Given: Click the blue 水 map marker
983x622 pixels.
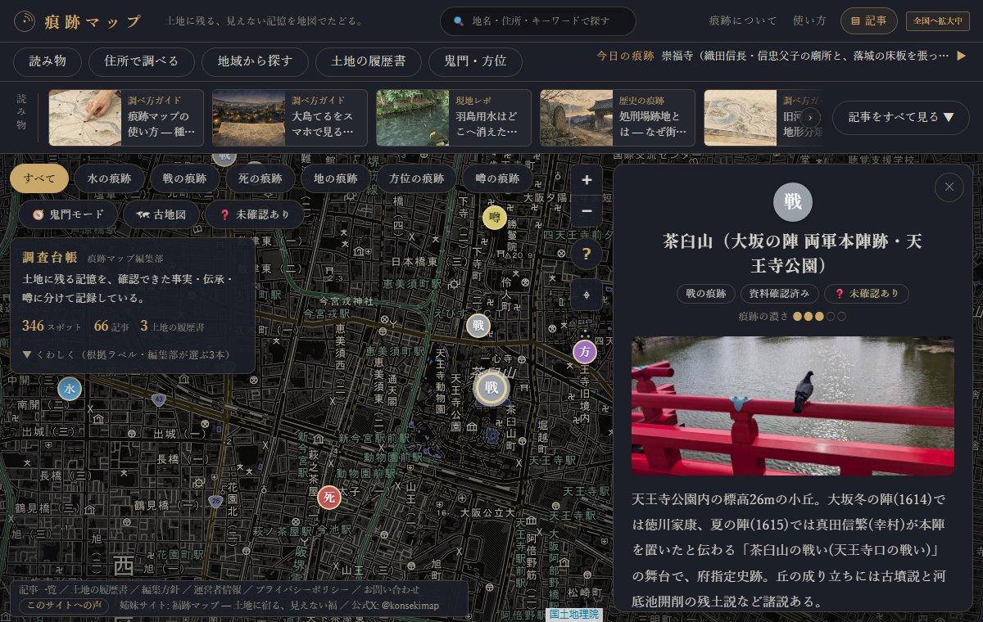Looking at the screenshot, I should coord(70,389).
